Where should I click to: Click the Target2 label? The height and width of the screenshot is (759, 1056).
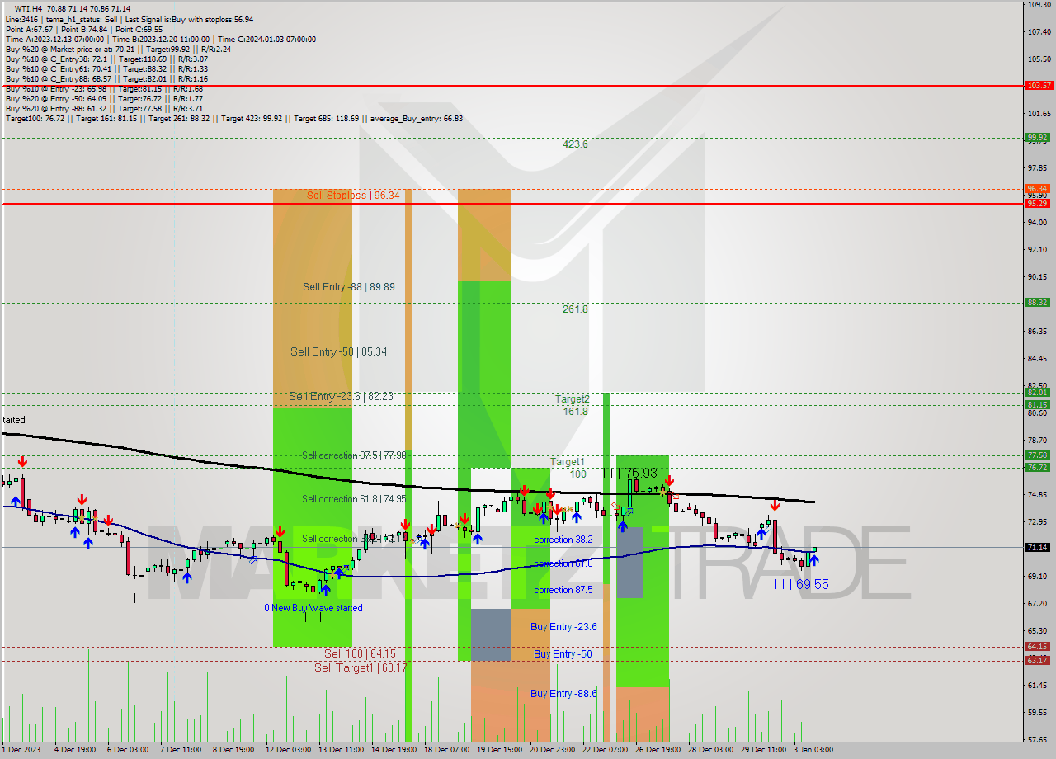click(x=572, y=399)
